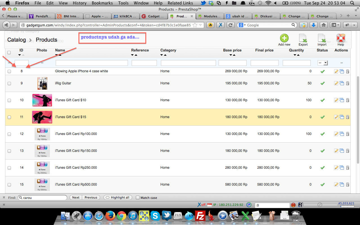This screenshot has width=360, height=225.
Task: Click the iTunes Gift Card $10 photo thumbnail
Action: click(42, 100)
